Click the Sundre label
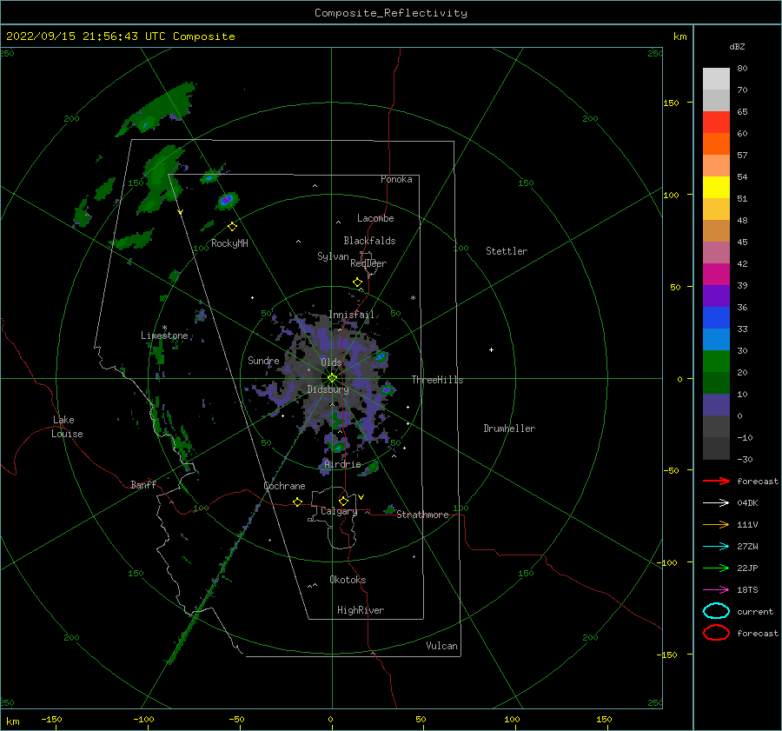This screenshot has height=731, width=782. tap(263, 360)
